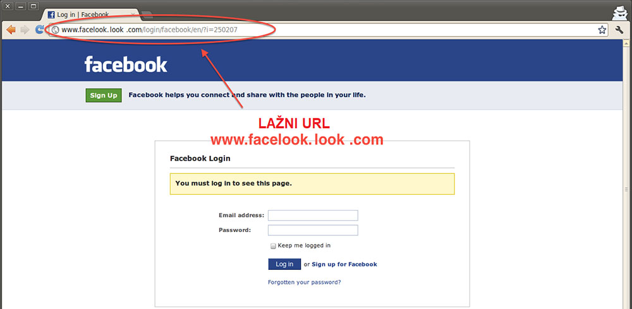Click the green Sign Up button
This screenshot has width=632, height=309.
click(x=104, y=95)
